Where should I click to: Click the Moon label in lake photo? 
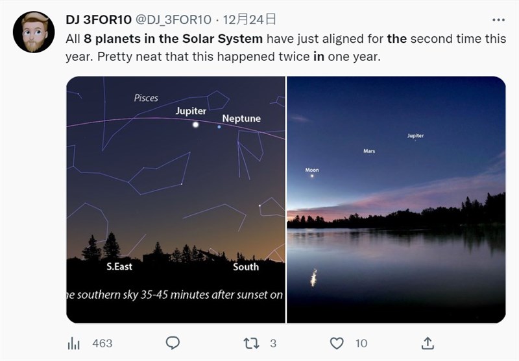(312, 170)
